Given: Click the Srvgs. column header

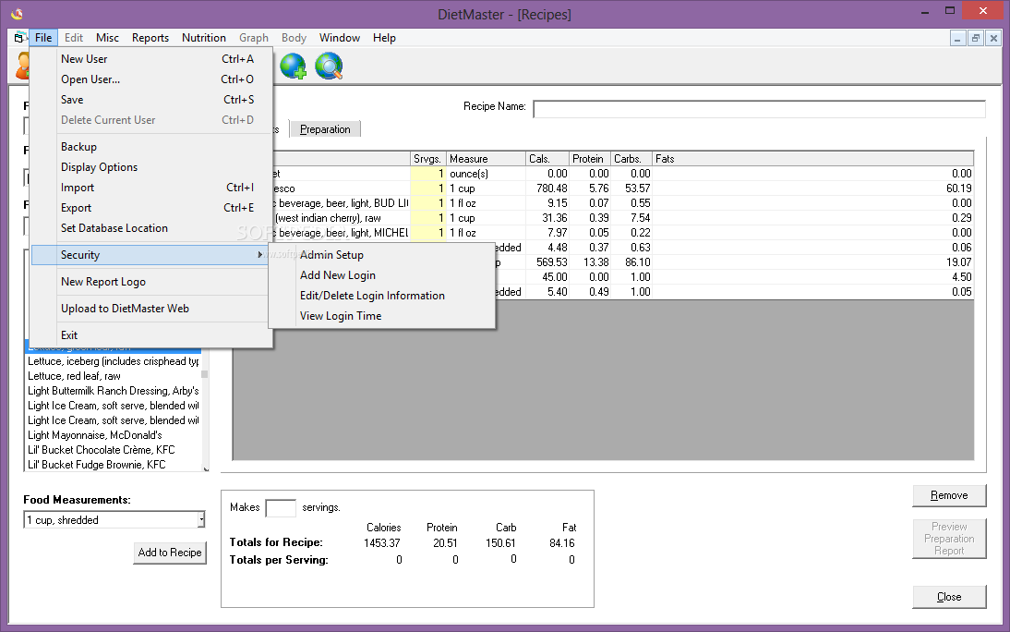Looking at the screenshot, I should click(428, 159).
